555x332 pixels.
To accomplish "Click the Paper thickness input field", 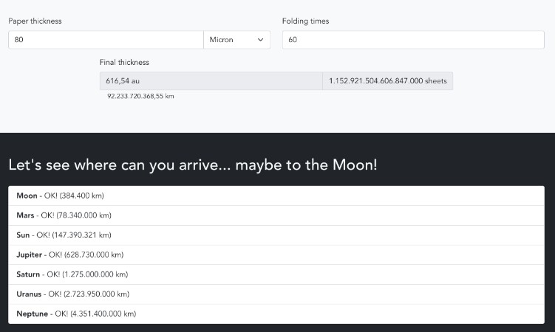I will pyautogui.click(x=105, y=40).
